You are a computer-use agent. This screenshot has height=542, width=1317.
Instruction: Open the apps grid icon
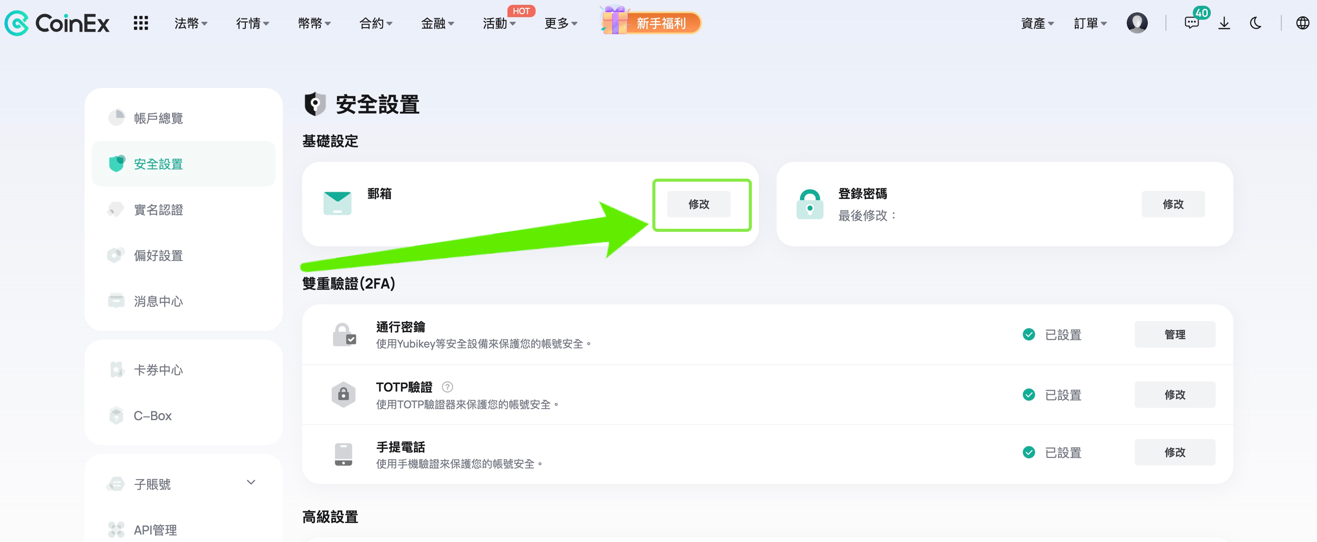pos(141,23)
